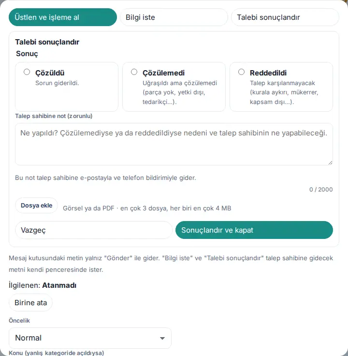Select the Çözüldü radio button
Viewport: 348px width, 356px height.
[27, 72]
